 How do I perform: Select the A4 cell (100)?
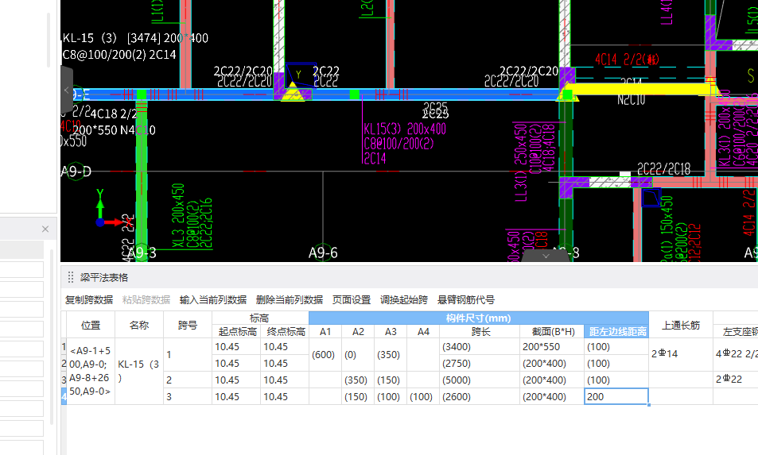tap(423, 396)
